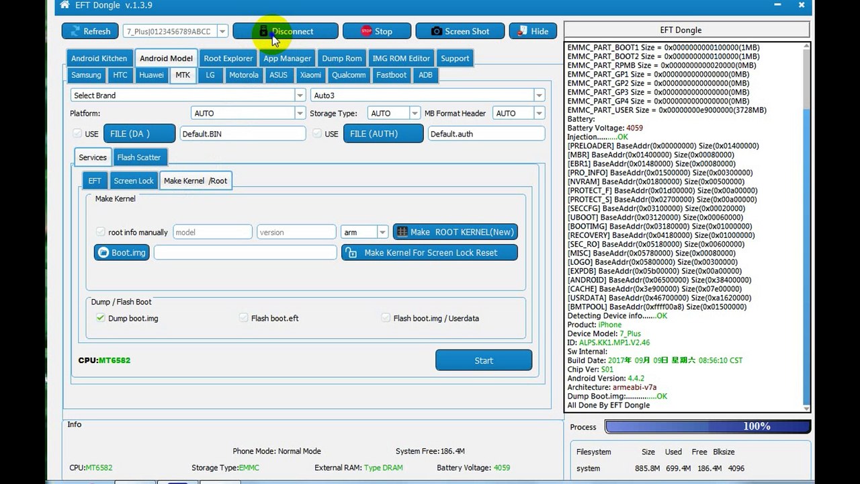Click the Boot.img disk icon button

(122, 252)
